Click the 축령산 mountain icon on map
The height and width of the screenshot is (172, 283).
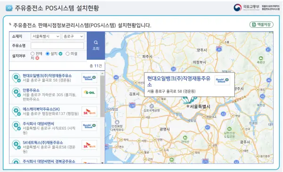(261, 58)
